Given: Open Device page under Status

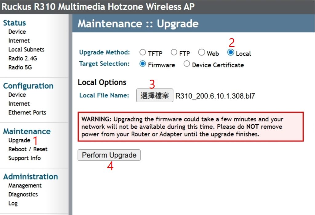Looking at the screenshot, I should (x=17, y=32).
